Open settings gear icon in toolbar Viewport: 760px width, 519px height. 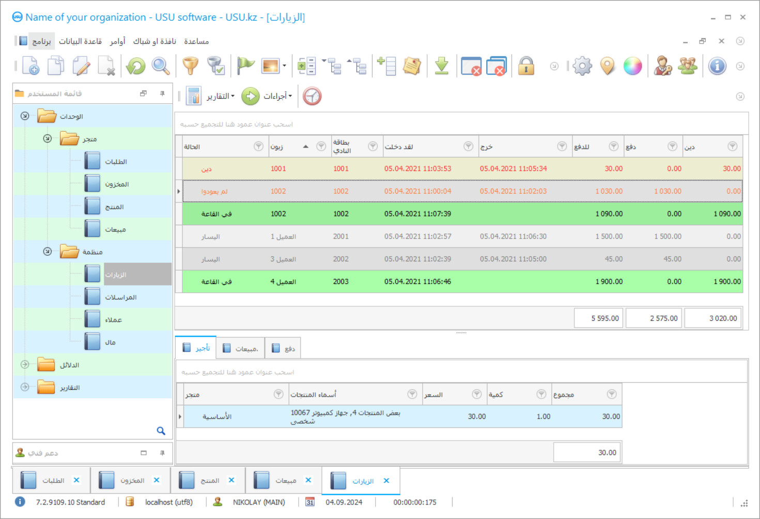[x=582, y=66]
